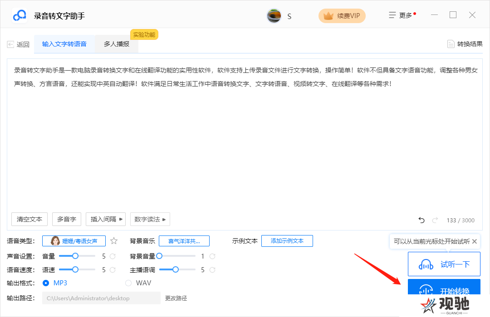Click the 实验功能 badge
490x317 pixels.
coord(144,34)
